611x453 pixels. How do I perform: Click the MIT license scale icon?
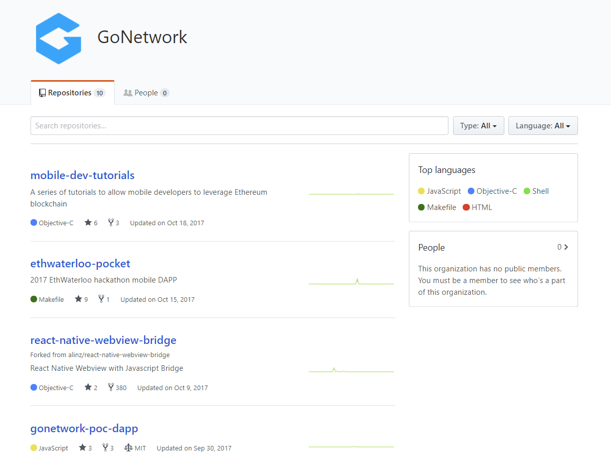(128, 448)
